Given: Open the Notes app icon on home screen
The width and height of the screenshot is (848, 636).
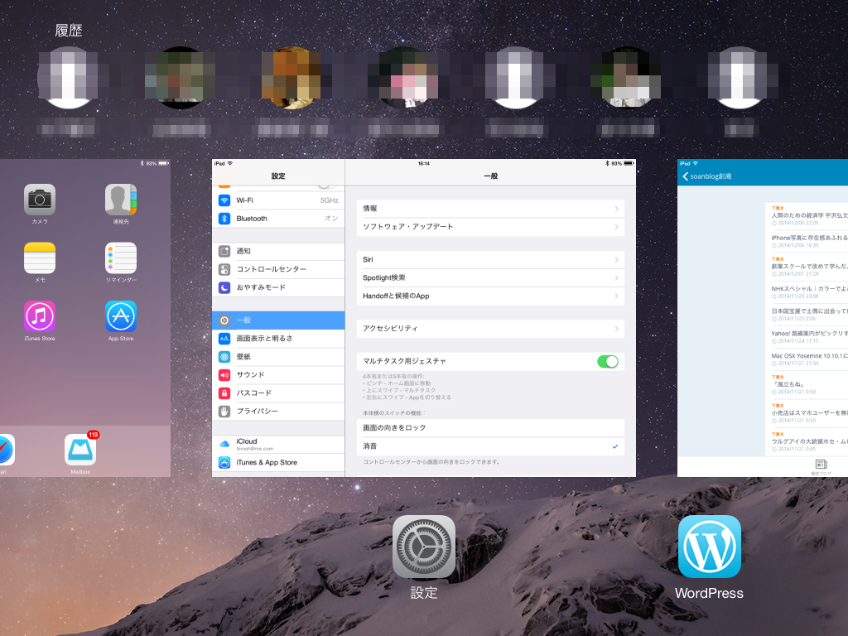Looking at the screenshot, I should pos(40,258).
